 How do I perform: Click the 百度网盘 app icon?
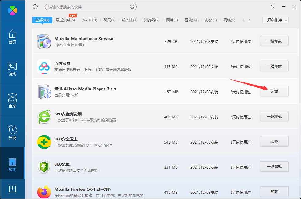[x=44, y=67]
